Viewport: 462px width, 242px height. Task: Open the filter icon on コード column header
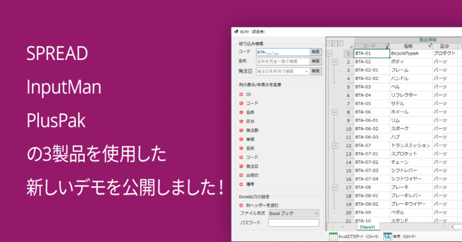click(x=387, y=46)
